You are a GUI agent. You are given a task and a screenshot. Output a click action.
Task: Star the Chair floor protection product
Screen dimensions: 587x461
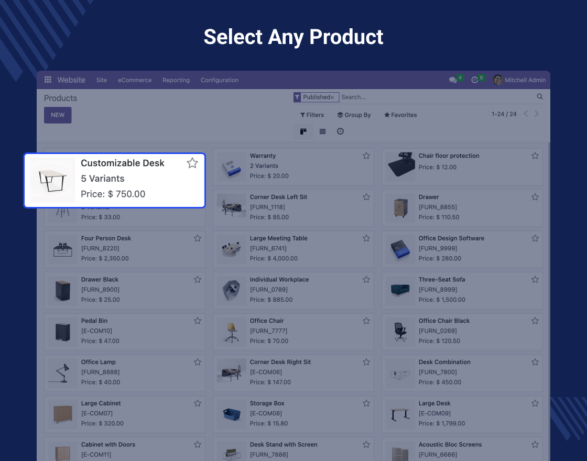(535, 156)
